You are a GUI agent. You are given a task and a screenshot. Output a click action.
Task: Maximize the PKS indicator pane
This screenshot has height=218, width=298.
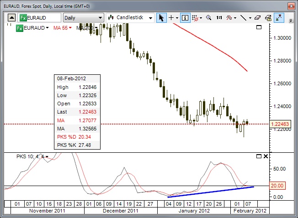click(259, 156)
